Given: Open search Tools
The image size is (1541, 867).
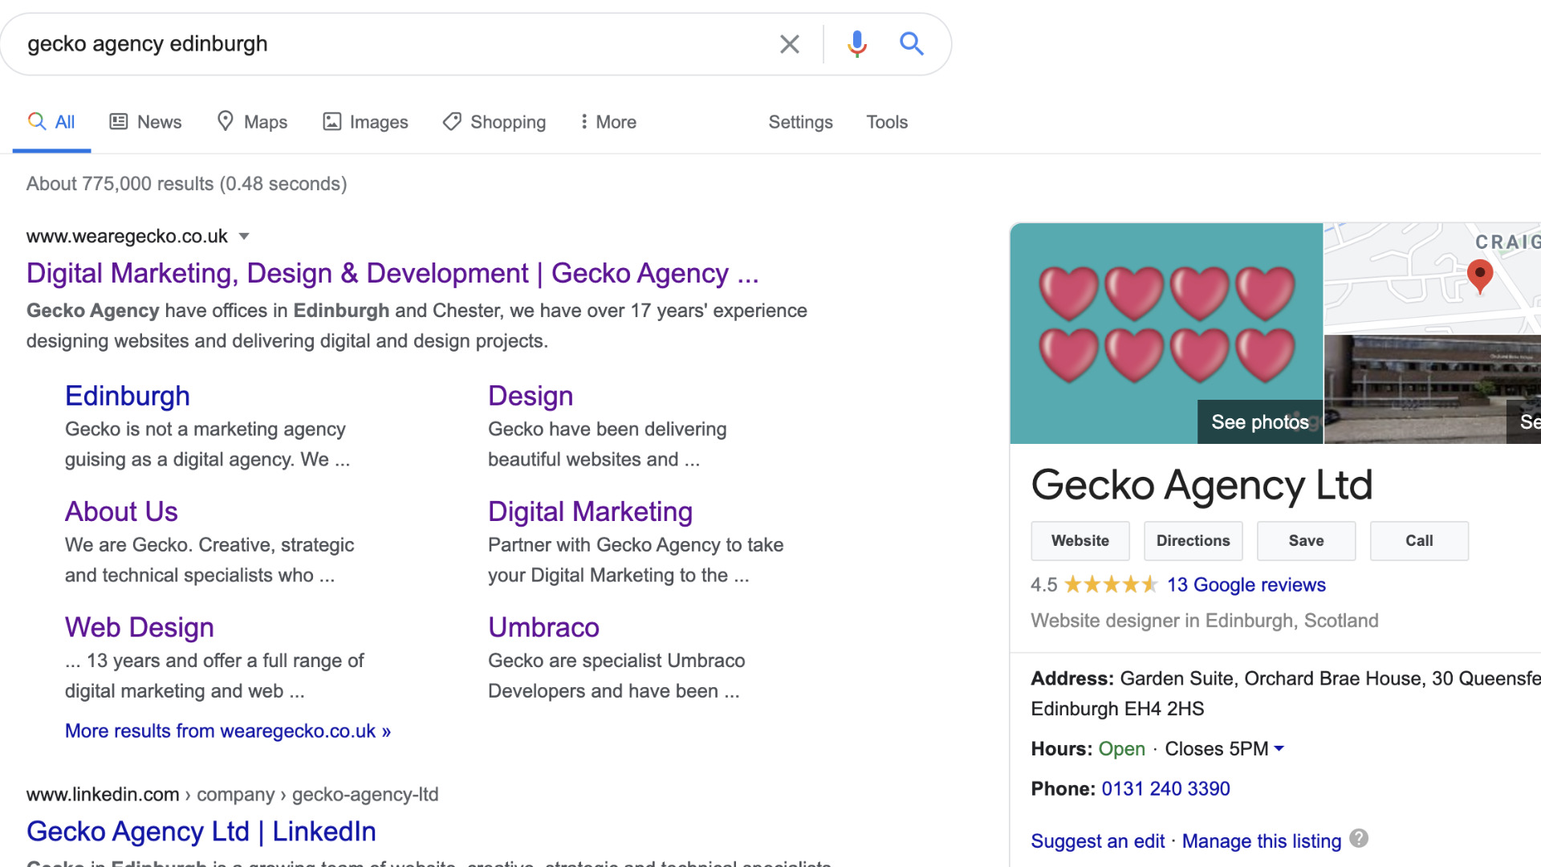Looking at the screenshot, I should pos(887,122).
